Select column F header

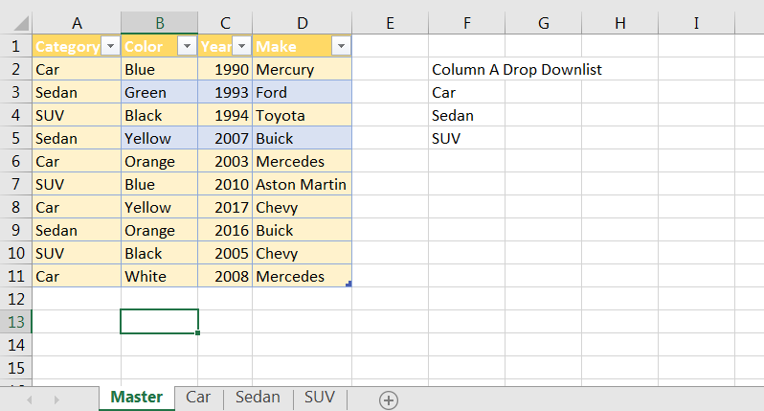pos(466,22)
